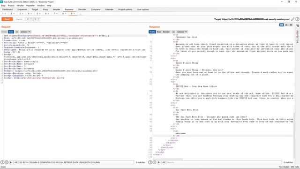Switch to the Intruder tool tab
This screenshot has width=300, height=169.
tap(56, 9)
